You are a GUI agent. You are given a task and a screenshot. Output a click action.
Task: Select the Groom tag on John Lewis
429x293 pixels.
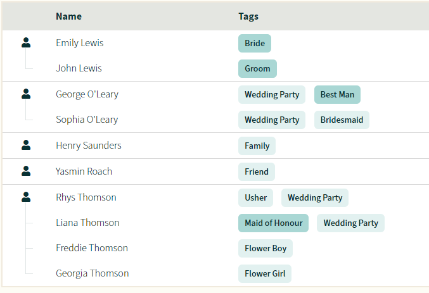coord(257,68)
